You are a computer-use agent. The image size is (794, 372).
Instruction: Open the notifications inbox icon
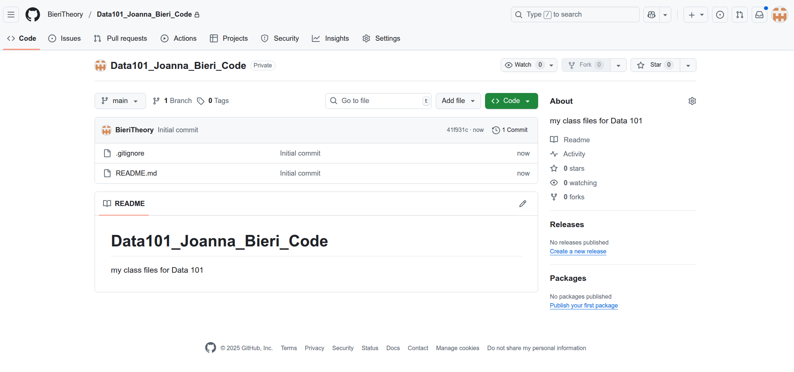[x=759, y=15]
